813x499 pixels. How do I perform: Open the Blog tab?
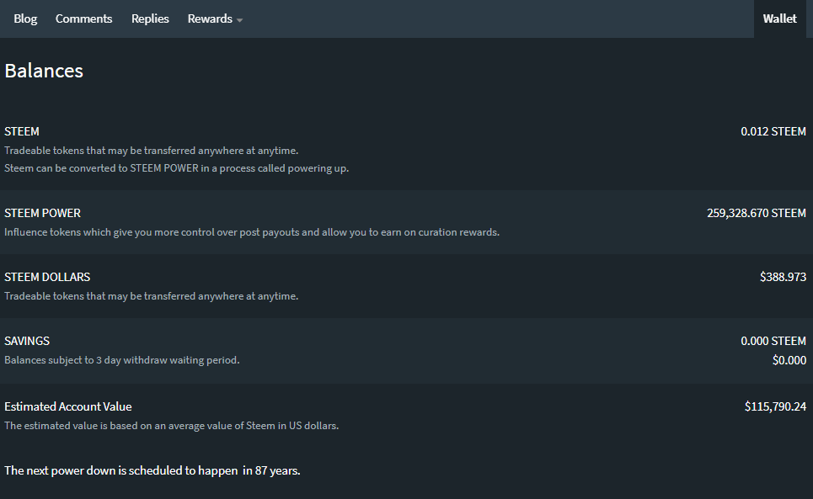tap(25, 19)
